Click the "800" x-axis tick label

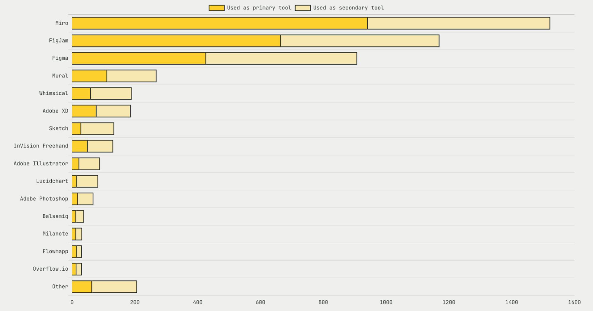(323, 302)
